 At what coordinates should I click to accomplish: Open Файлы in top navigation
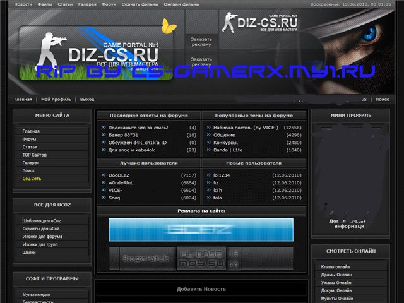coord(45,4)
